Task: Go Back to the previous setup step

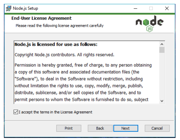Action: pyautogui.click(x=100, y=128)
